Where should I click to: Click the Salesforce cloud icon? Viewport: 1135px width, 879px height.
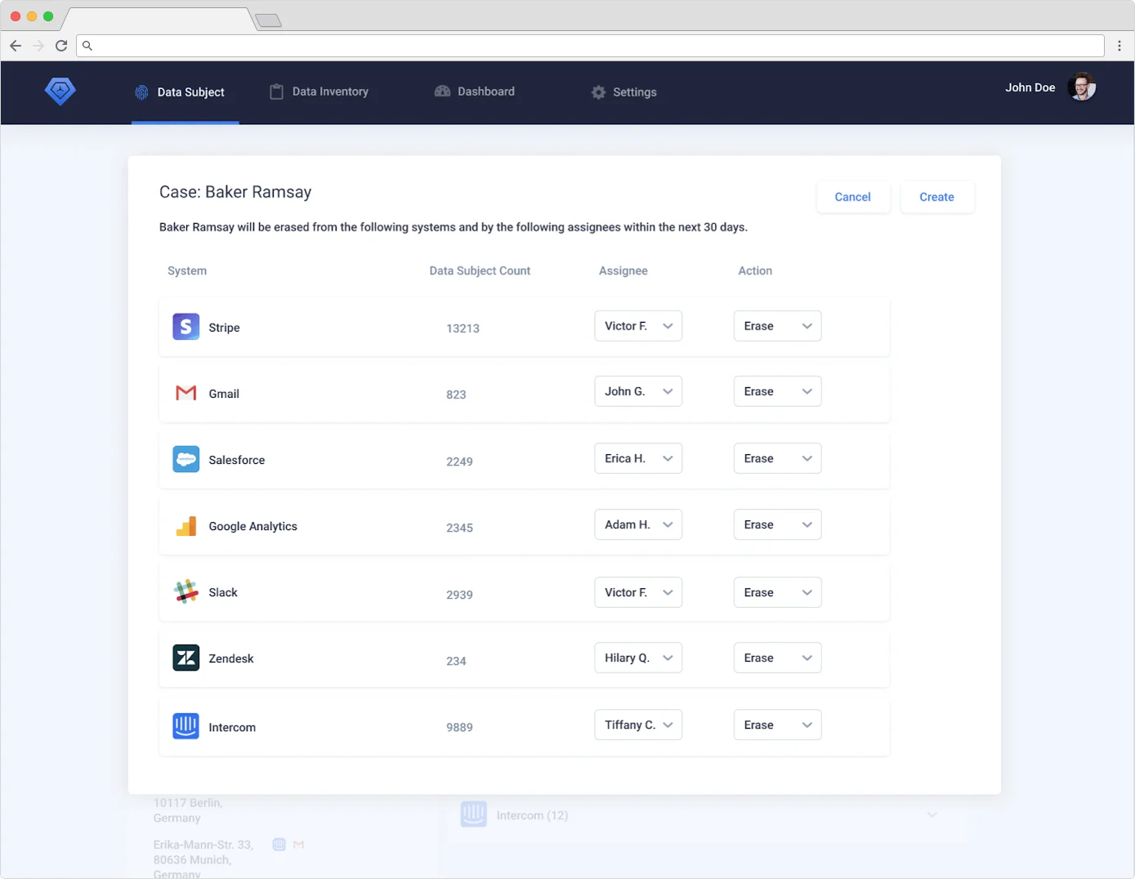coord(186,459)
